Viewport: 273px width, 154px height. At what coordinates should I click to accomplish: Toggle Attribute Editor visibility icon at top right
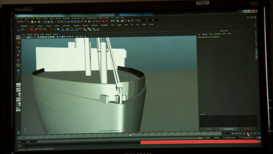click(x=248, y=17)
